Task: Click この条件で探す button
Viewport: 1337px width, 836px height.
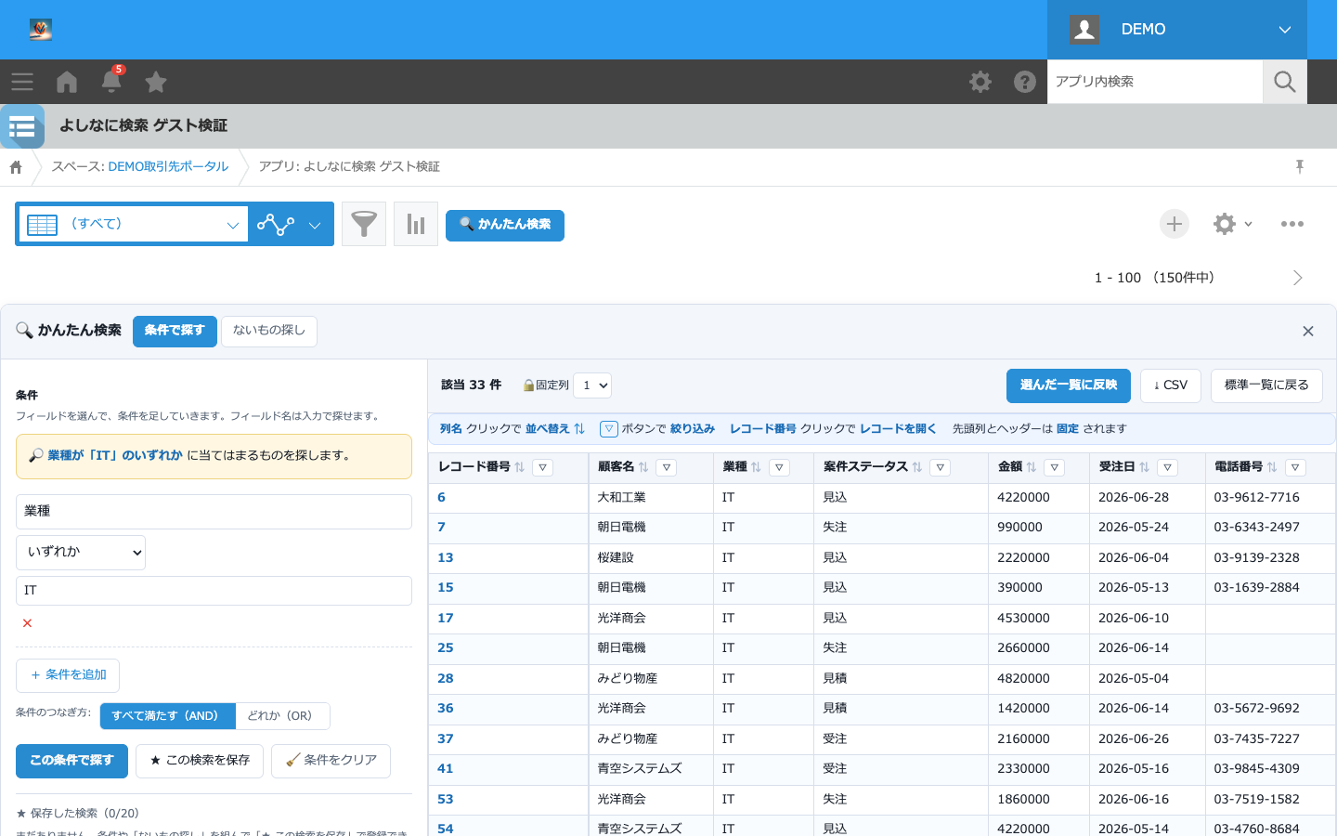Action: pos(71,761)
